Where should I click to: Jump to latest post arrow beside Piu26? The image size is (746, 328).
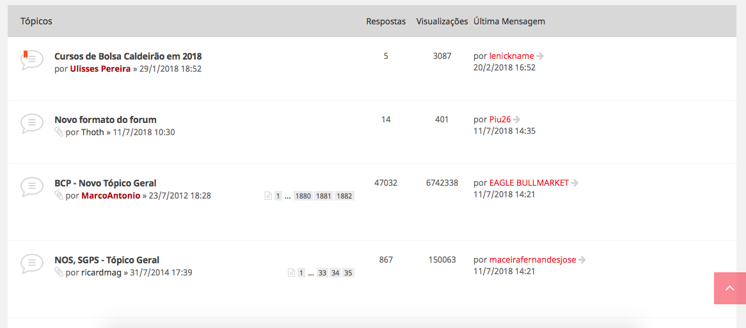[517, 120]
